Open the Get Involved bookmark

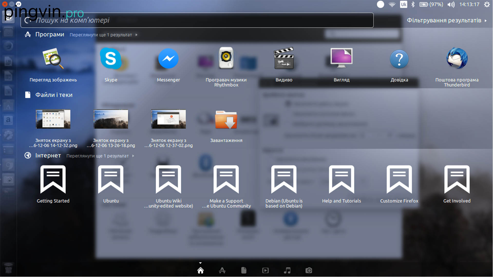click(457, 180)
